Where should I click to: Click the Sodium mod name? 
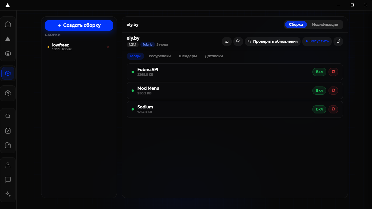coord(145,107)
